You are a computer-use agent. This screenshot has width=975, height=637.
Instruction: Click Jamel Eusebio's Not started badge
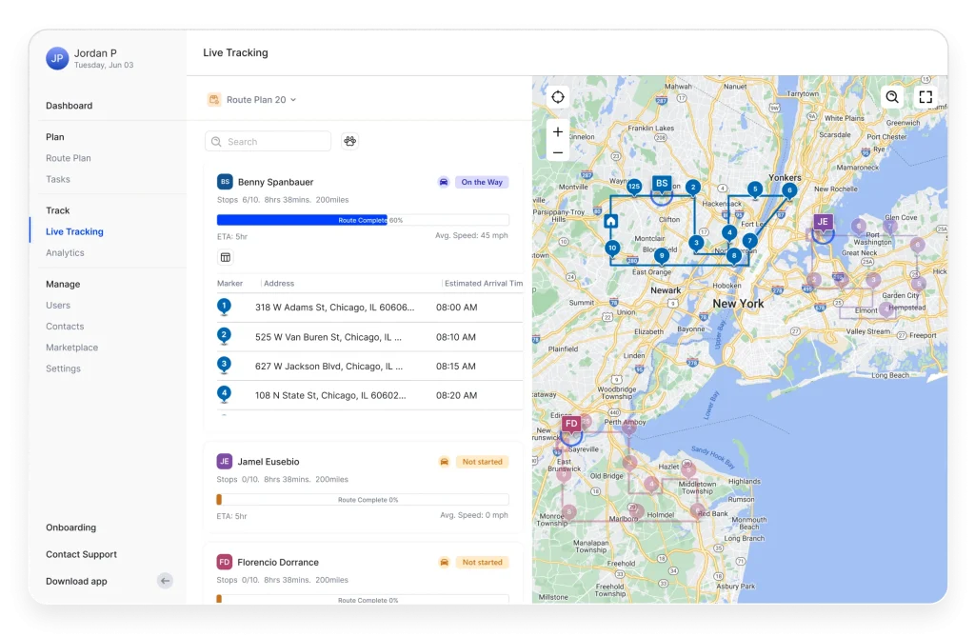pos(482,462)
